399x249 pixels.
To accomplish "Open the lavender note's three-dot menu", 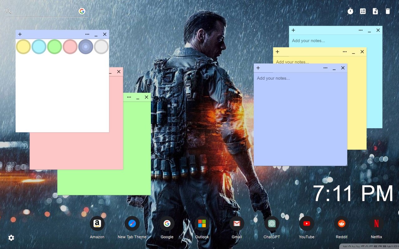I will click(x=325, y=68).
